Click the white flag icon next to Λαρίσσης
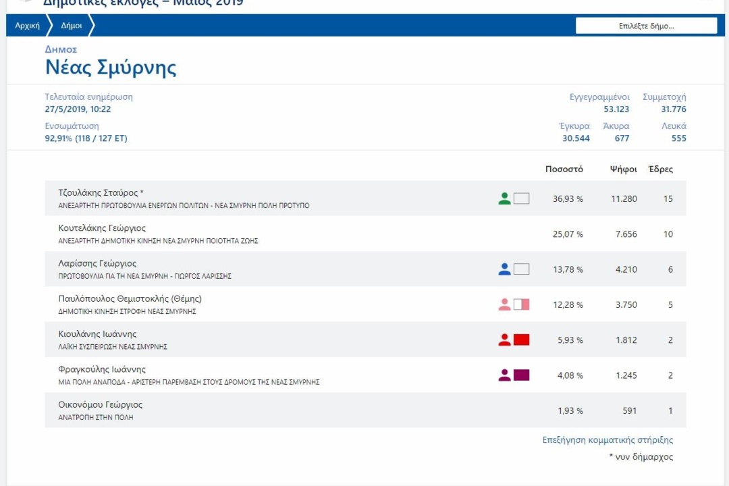The image size is (729, 486). point(521,269)
